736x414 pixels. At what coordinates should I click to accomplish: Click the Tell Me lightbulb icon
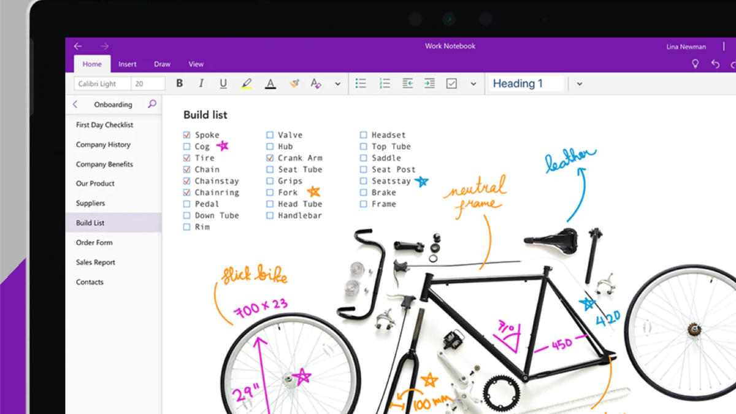[x=695, y=64]
